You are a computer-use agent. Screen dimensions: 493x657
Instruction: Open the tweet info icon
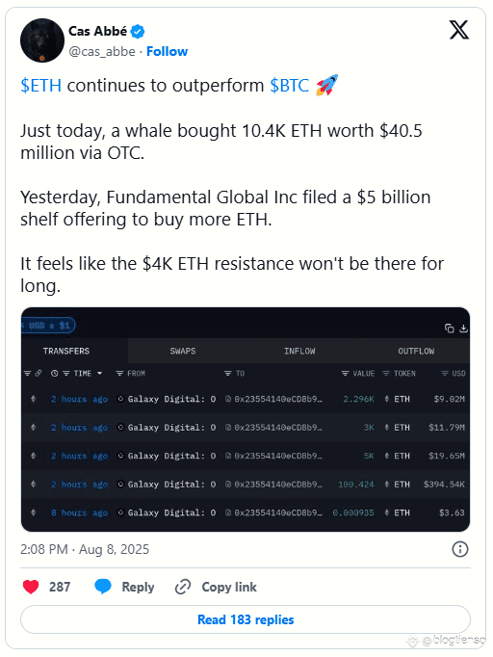(460, 549)
